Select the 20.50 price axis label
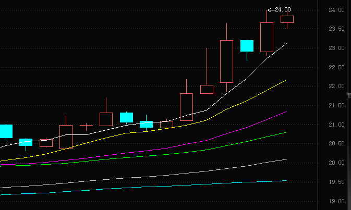The width and height of the screenshot is (351, 210). pyautogui.click(x=336, y=143)
